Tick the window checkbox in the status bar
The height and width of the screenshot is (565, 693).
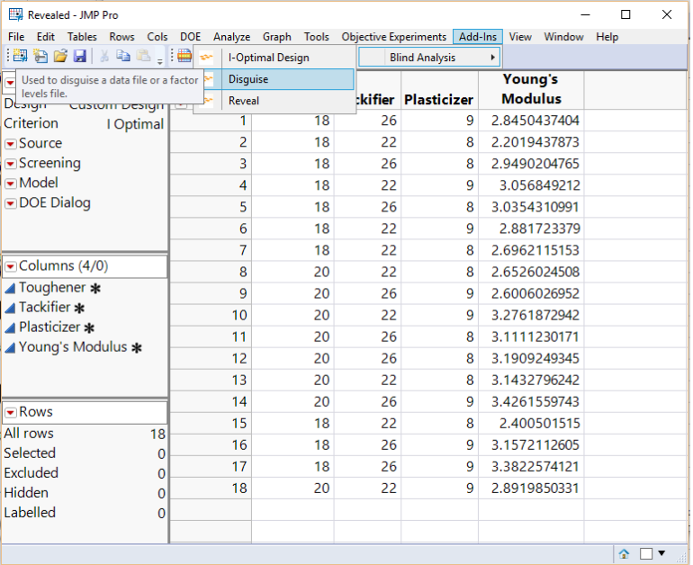pos(645,553)
